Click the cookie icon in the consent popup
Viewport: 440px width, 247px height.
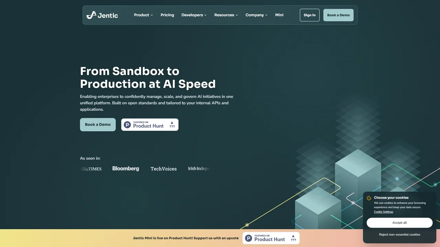(x=369, y=198)
